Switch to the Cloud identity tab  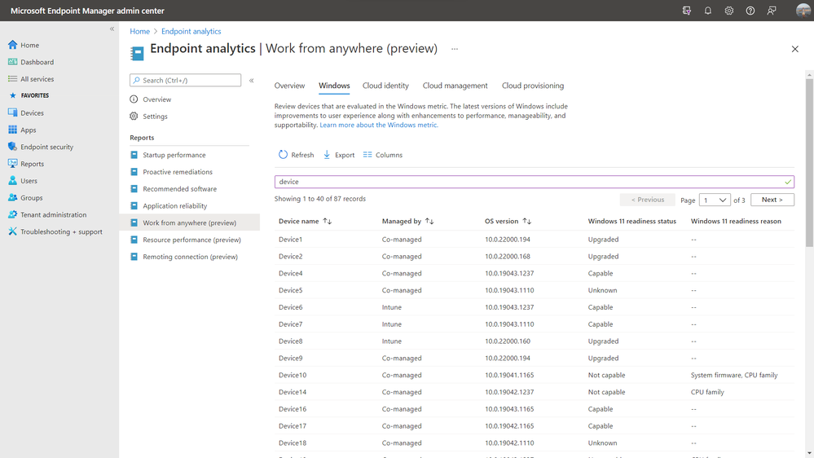point(385,86)
